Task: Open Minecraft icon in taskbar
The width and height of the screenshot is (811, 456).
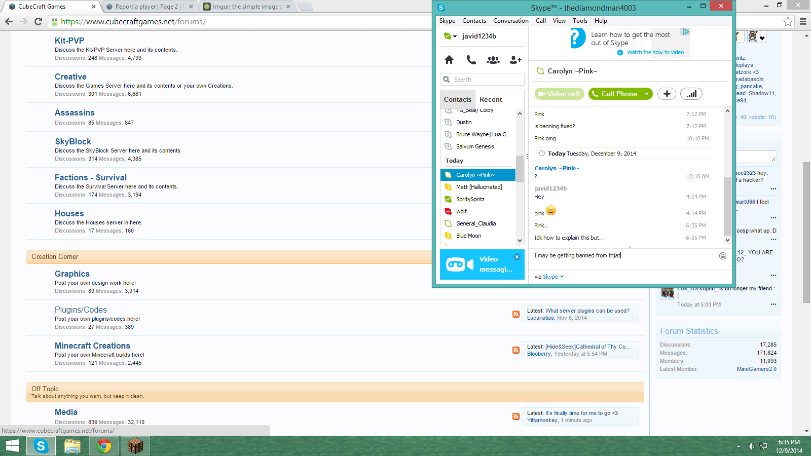Action: click(x=135, y=446)
